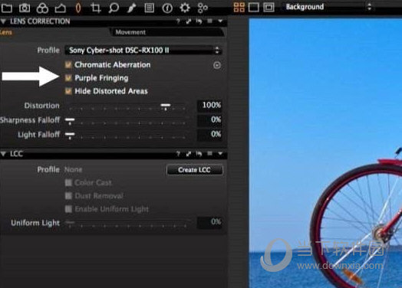The height and width of the screenshot is (288, 402).
Task: Switch to the Movement tab
Action: [168, 32]
